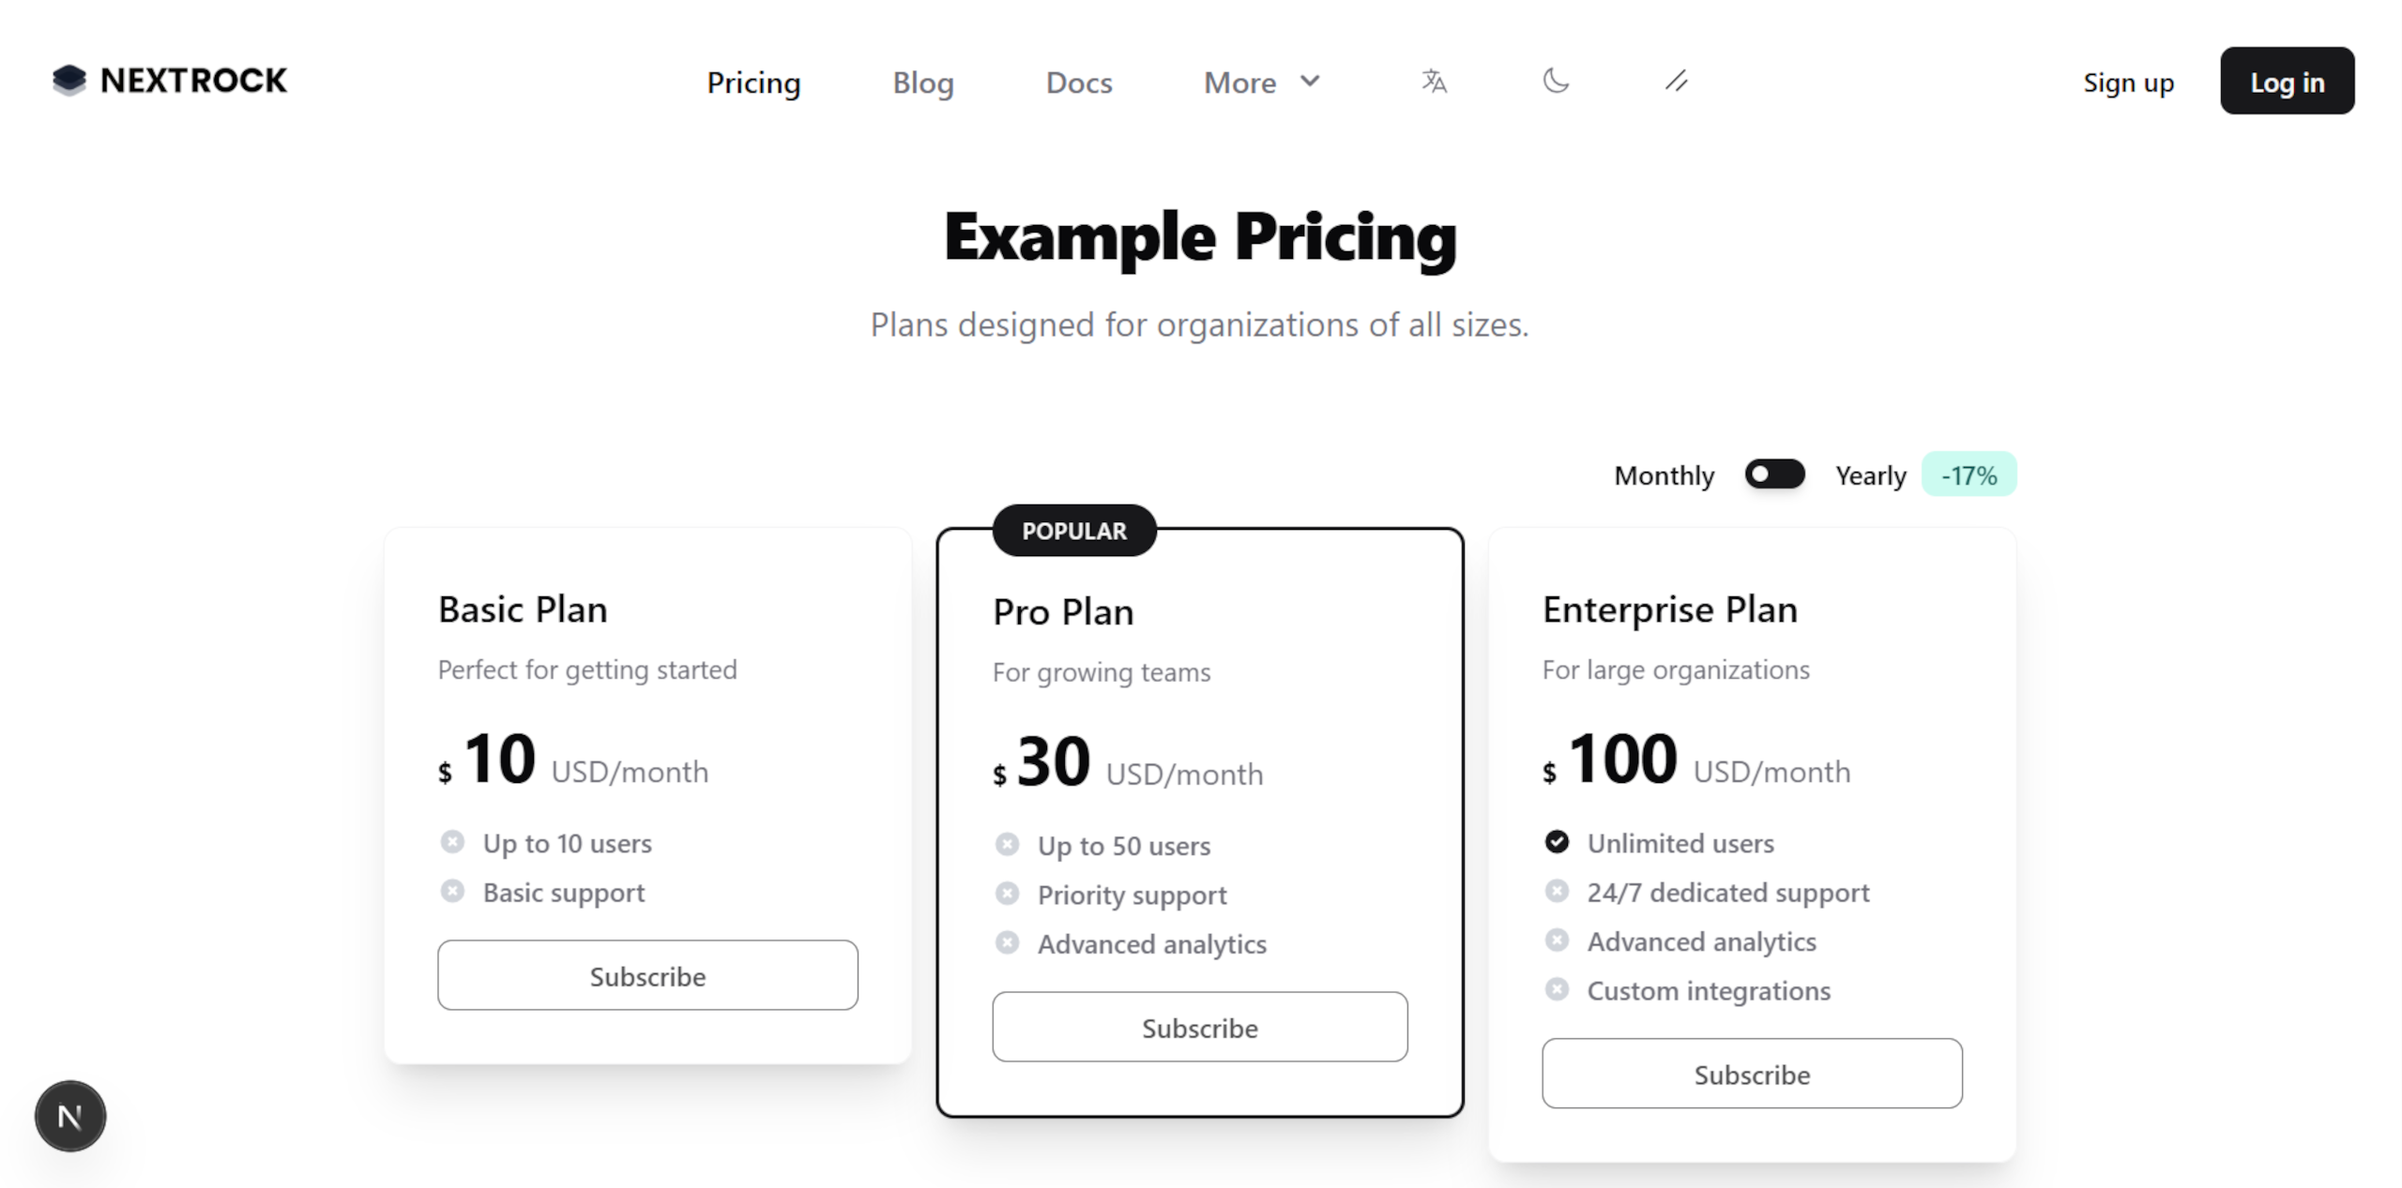
Task: Click the check icon beside "Unlimited users"
Action: 1558,842
